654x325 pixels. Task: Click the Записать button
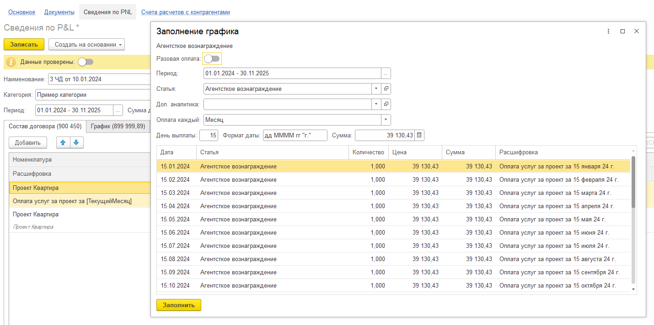[x=24, y=44]
